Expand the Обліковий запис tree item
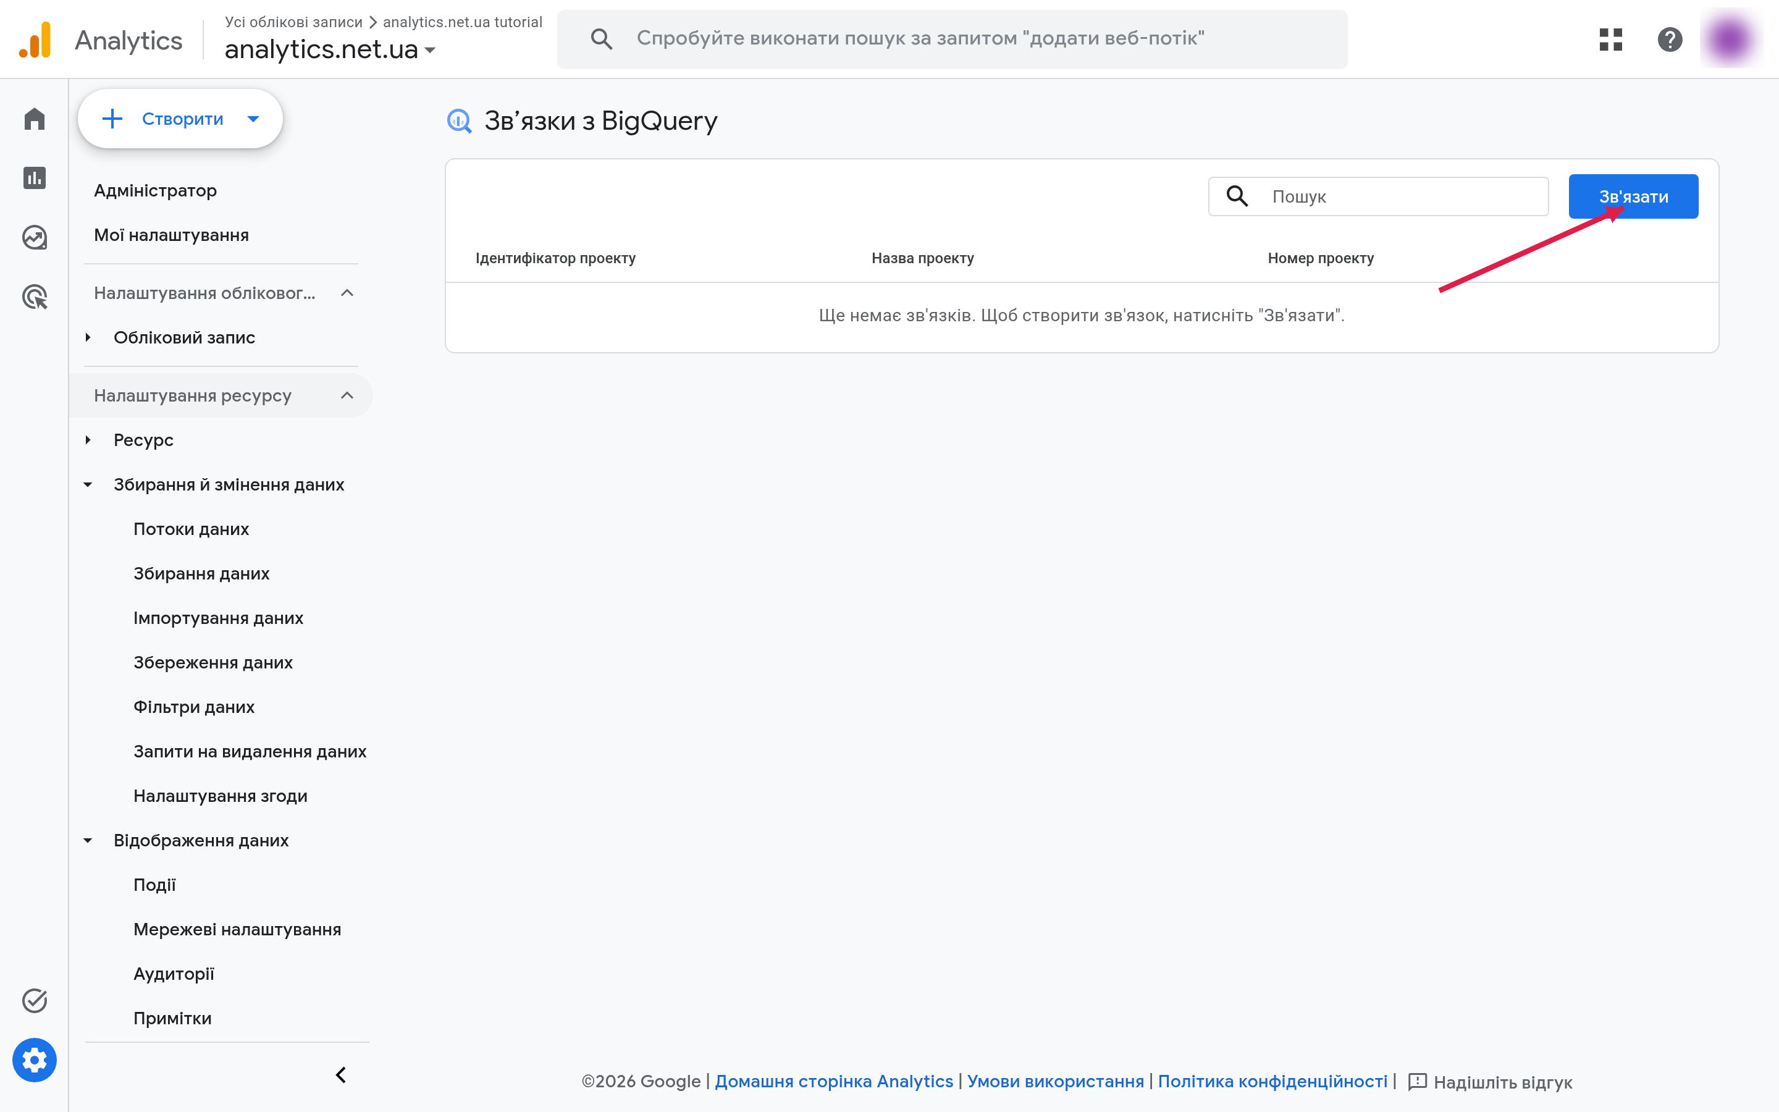Viewport: 1779px width, 1112px height. 88,337
